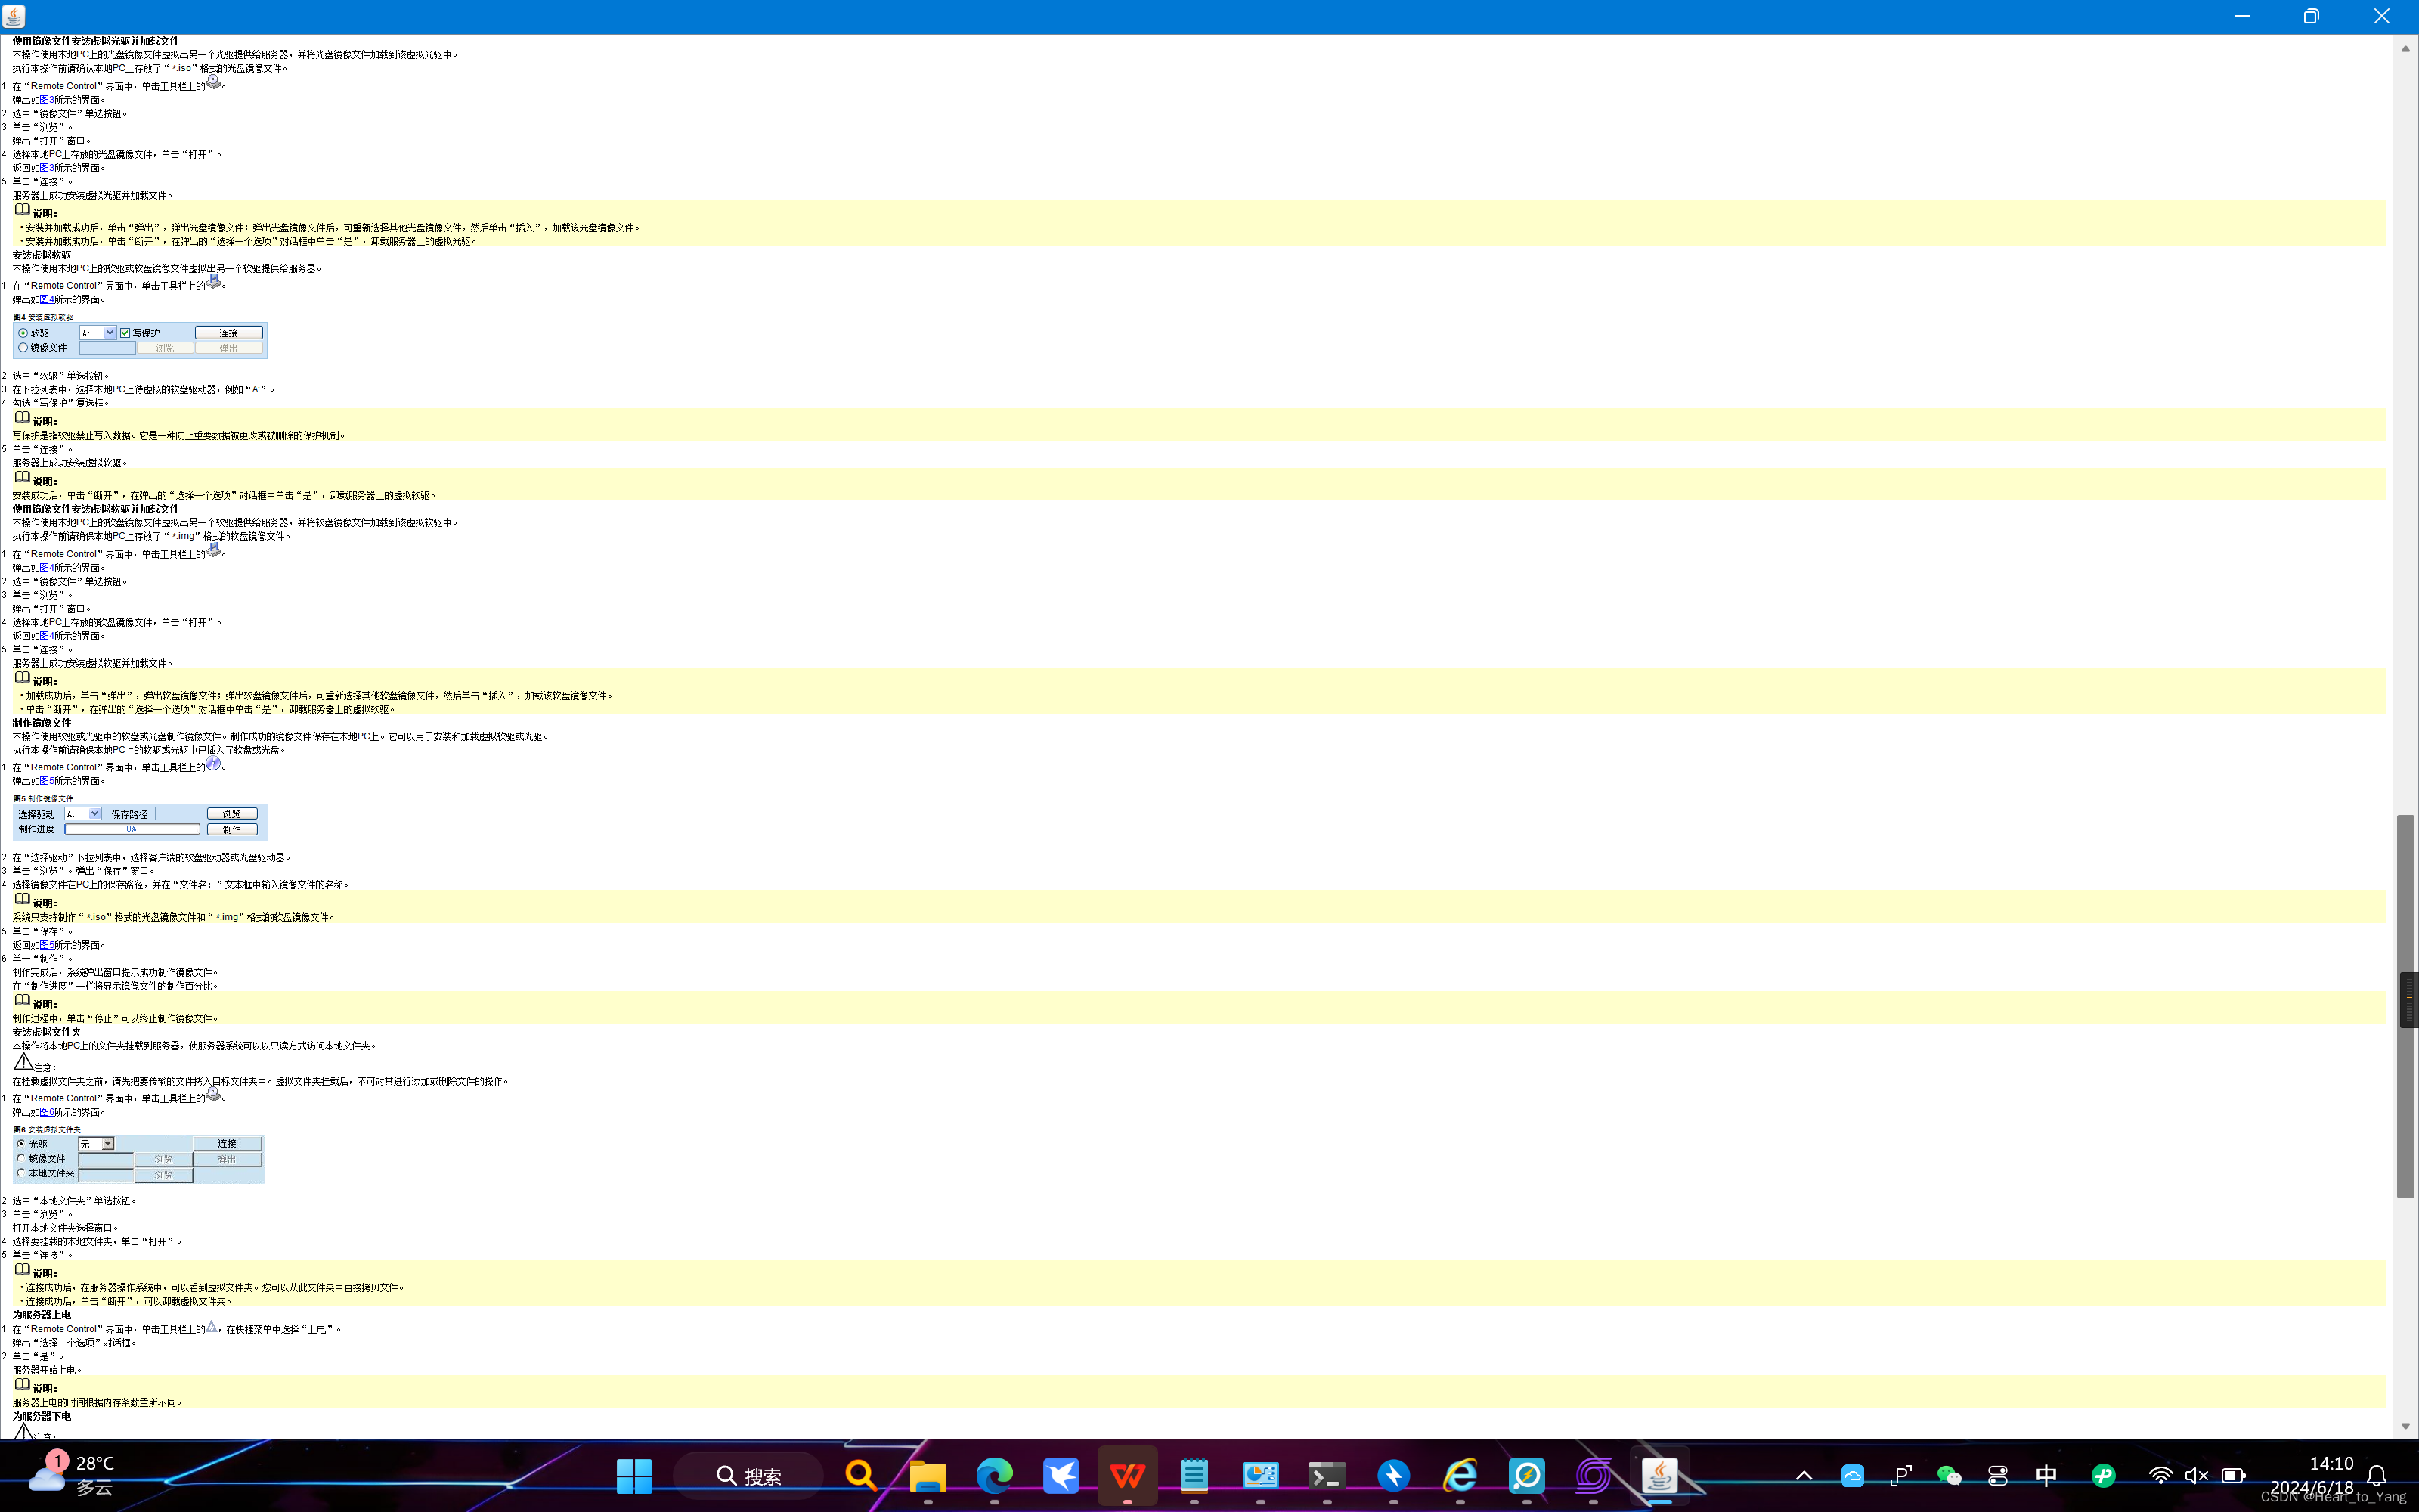Click the Java icon in the title bar

14,16
